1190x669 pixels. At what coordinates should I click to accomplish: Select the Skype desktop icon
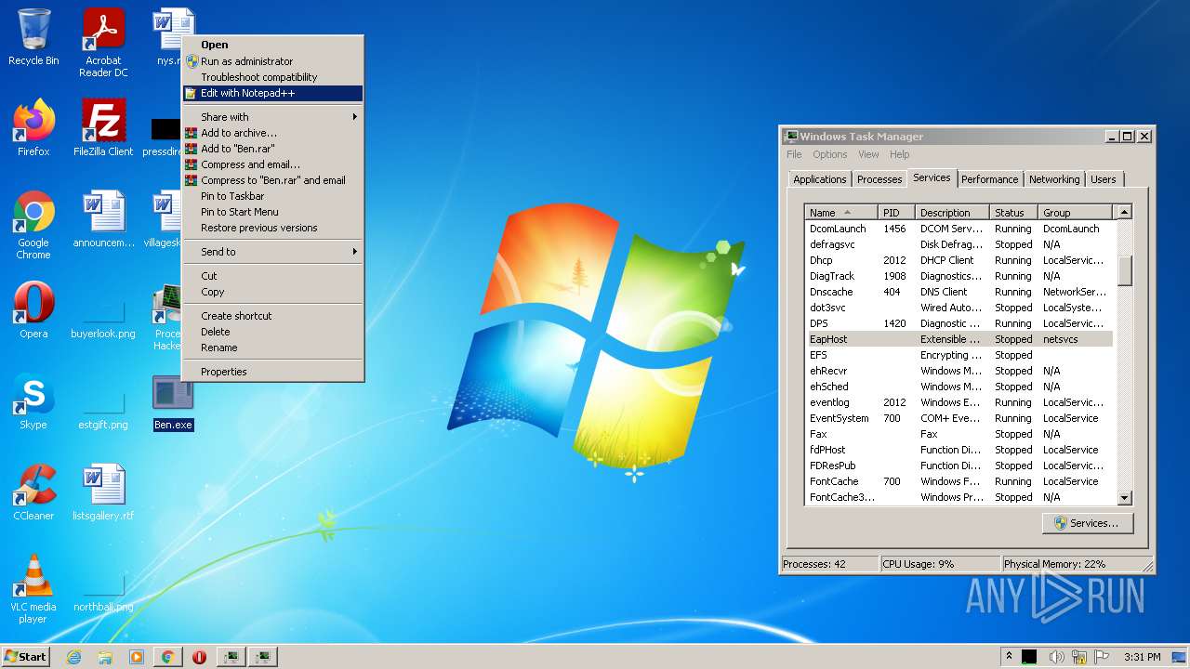click(x=33, y=401)
